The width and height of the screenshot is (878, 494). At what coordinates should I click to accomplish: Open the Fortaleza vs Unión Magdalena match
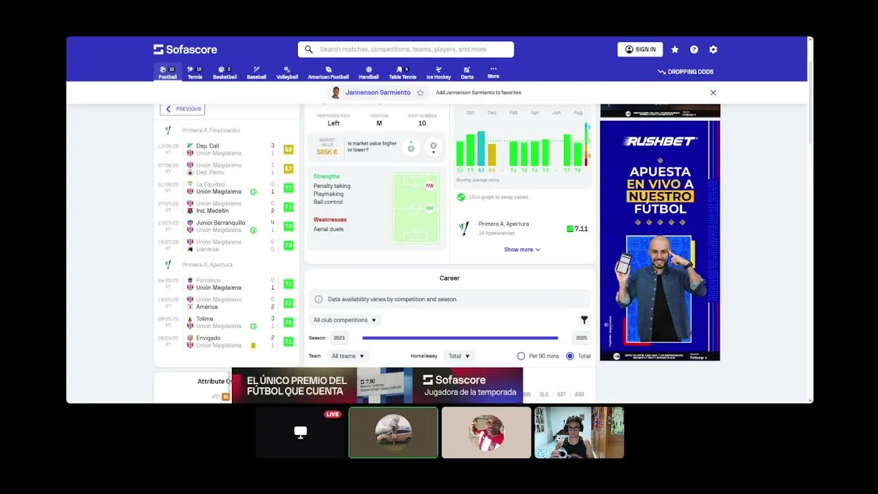(226, 284)
